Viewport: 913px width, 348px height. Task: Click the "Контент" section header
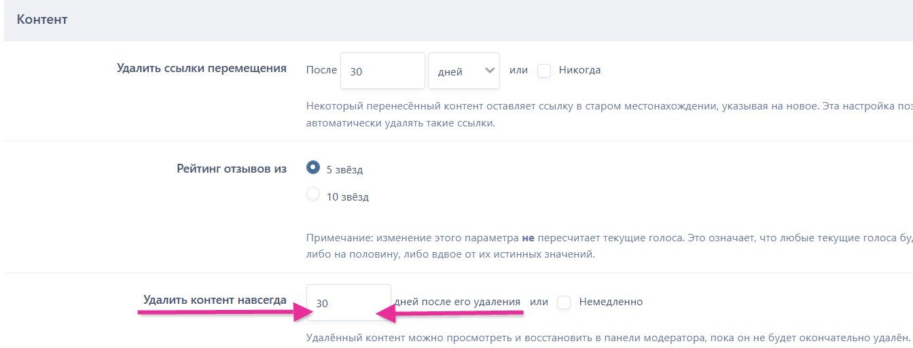coord(42,20)
